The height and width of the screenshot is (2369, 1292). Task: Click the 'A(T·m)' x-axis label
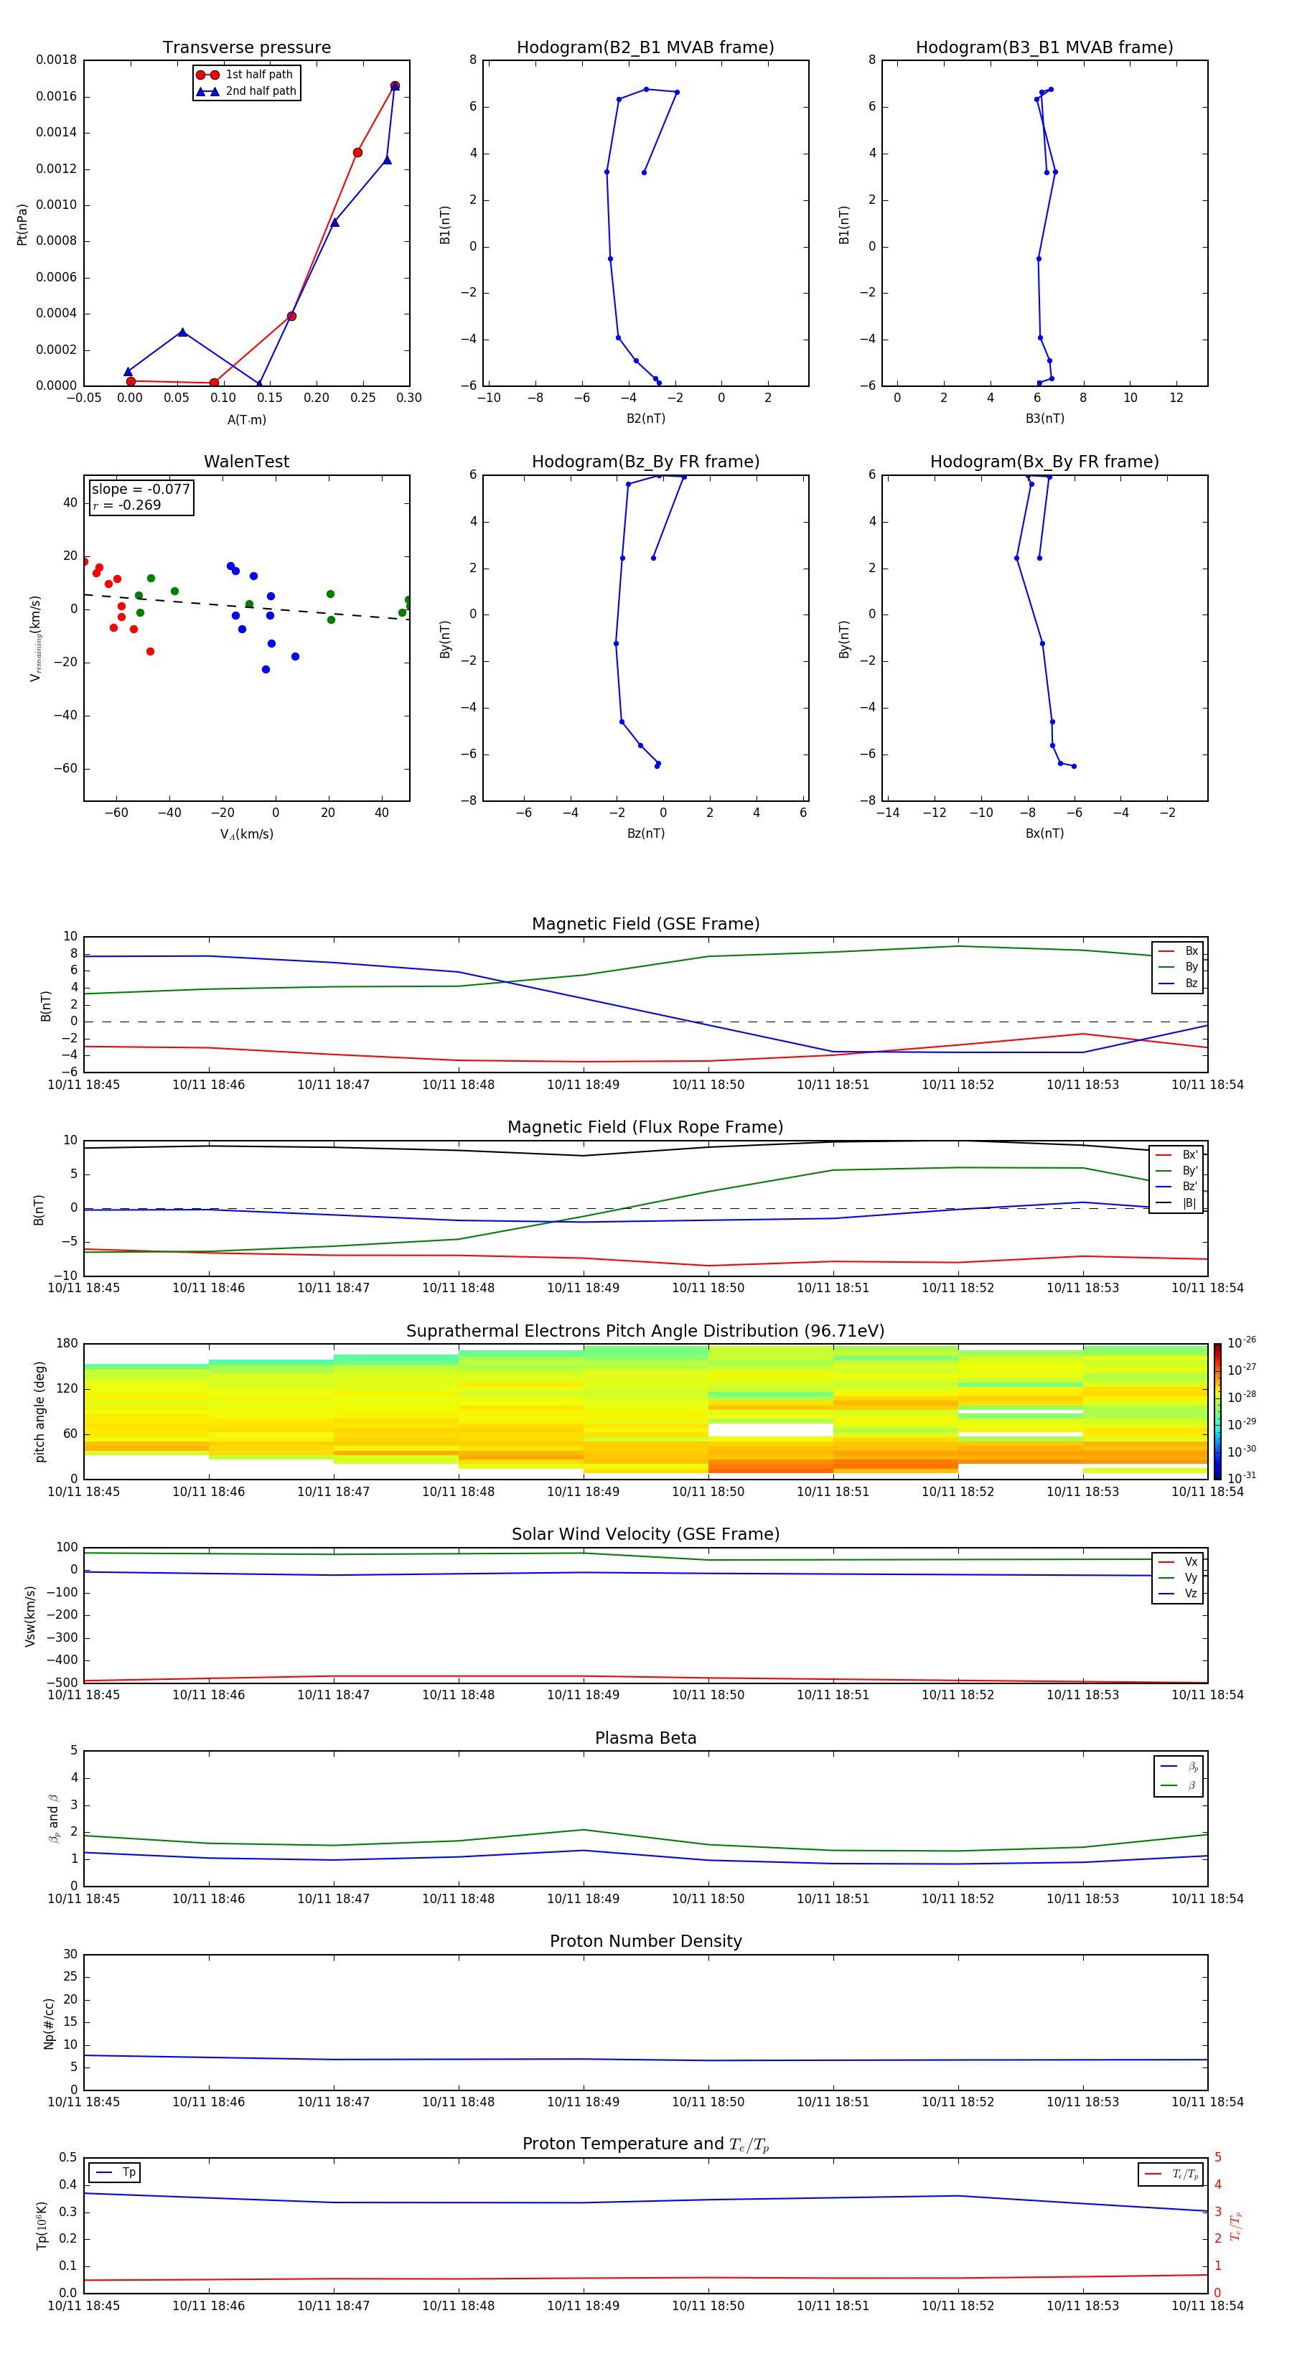246,420
